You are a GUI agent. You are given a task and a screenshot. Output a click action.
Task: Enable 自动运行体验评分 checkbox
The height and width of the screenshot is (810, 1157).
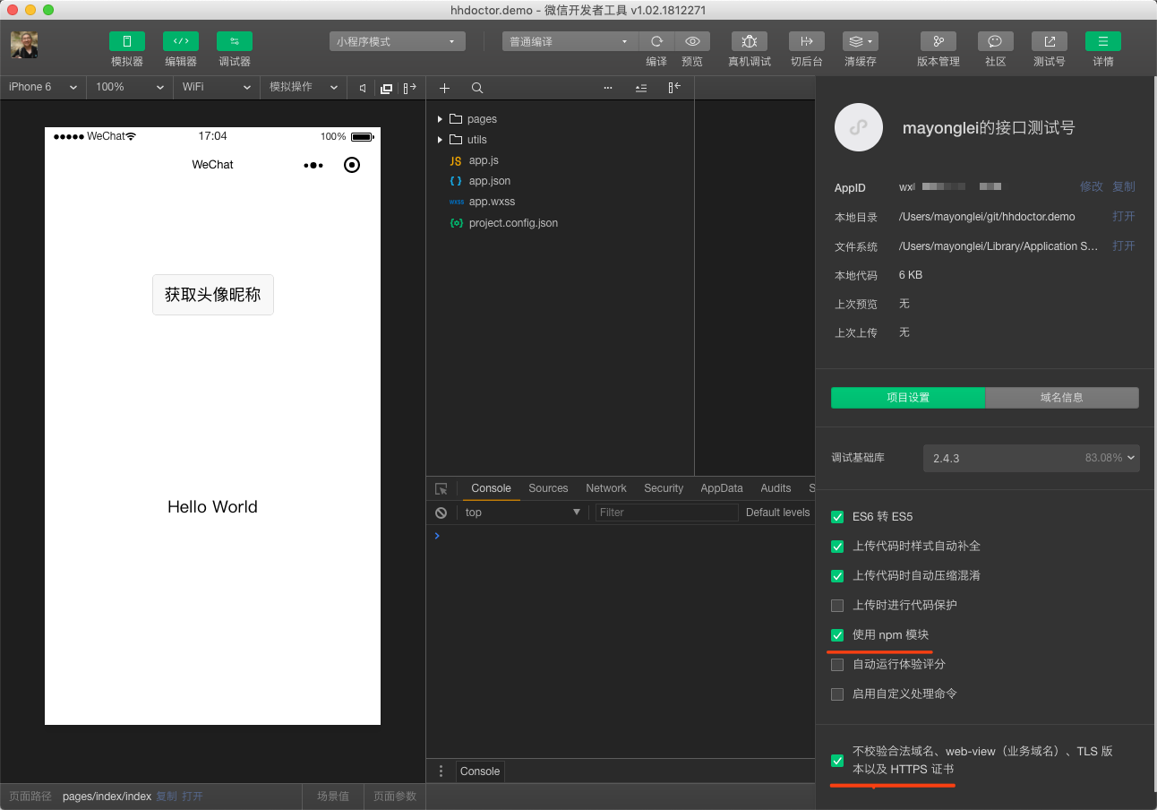click(837, 665)
